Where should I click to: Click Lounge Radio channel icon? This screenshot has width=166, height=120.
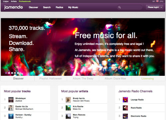click(x=125, y=100)
